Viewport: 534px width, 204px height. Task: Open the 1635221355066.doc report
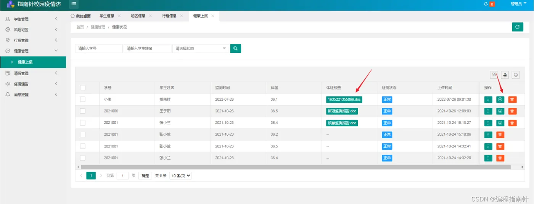344,100
